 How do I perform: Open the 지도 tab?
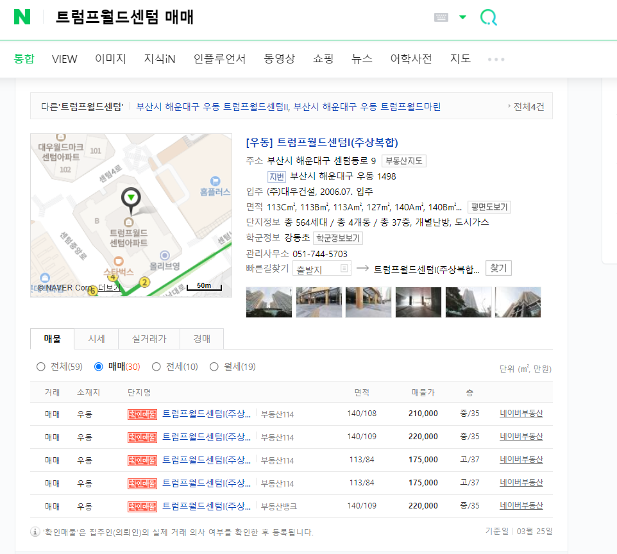(461, 58)
